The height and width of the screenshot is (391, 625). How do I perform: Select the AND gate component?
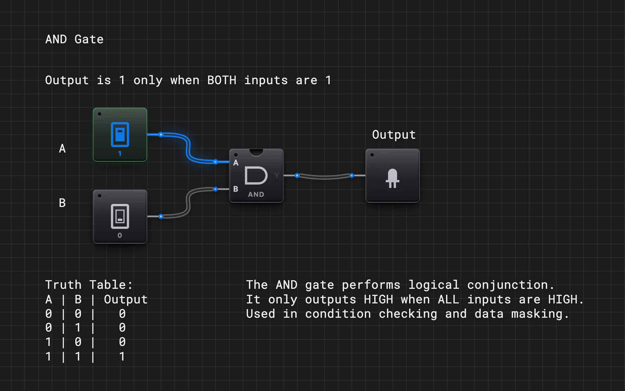point(256,175)
